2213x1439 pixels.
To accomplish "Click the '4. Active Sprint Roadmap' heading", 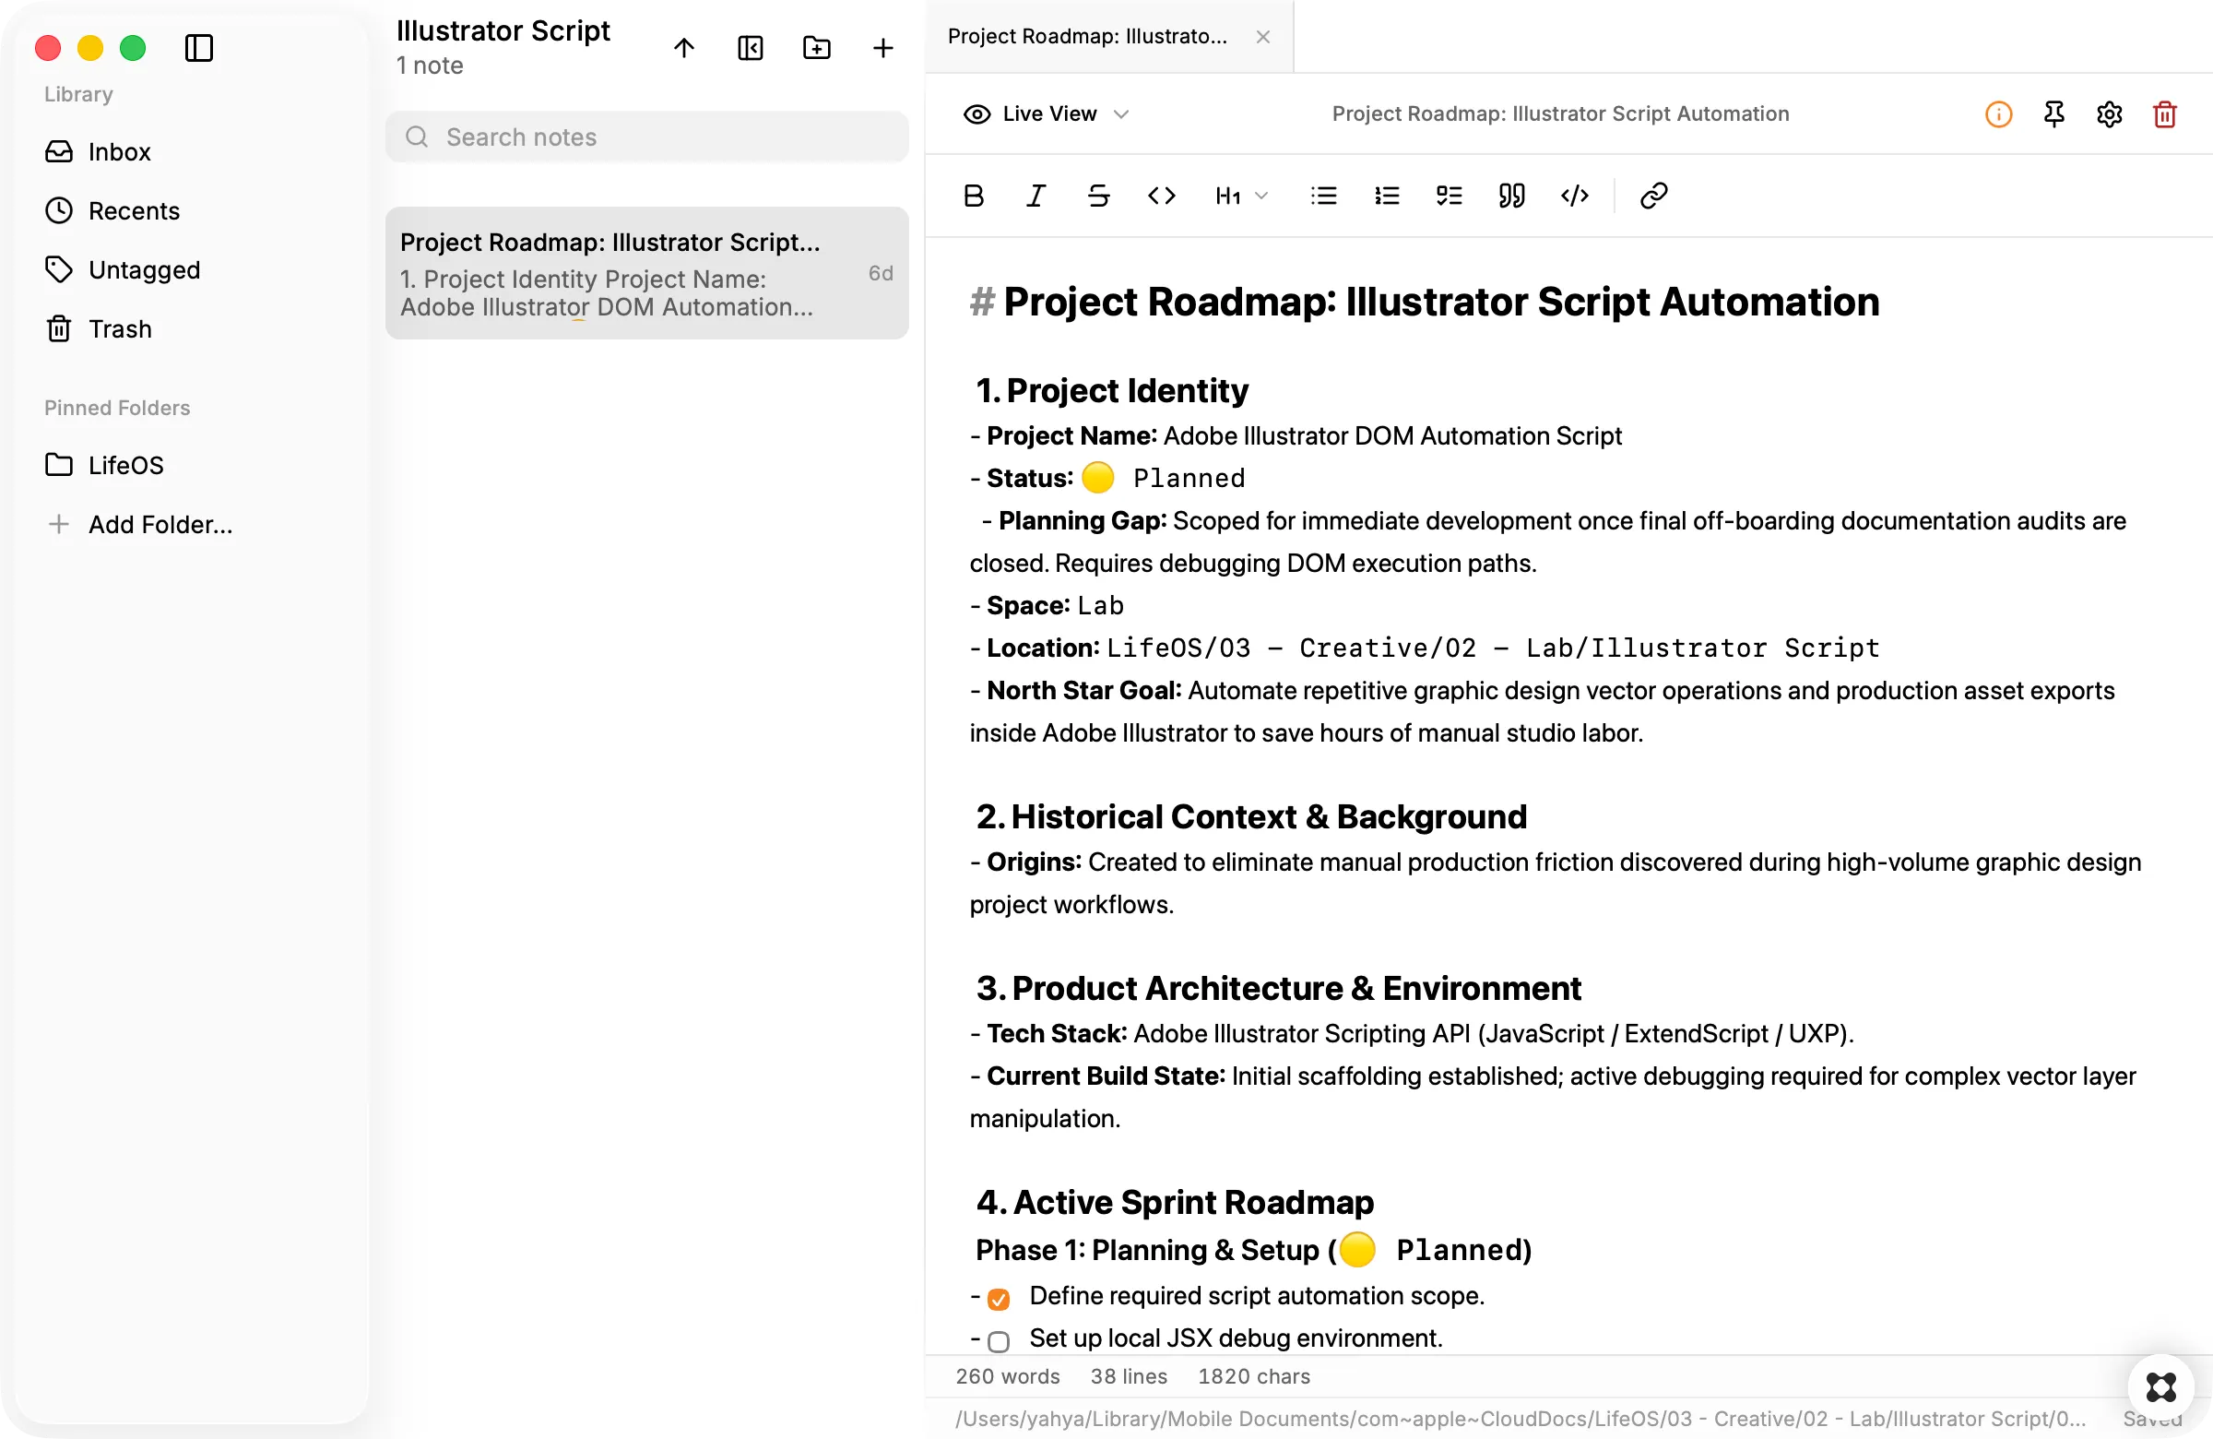I will [1176, 1202].
